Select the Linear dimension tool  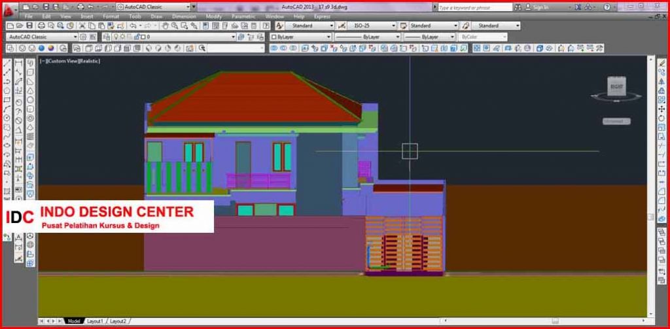pyautogui.click(x=19, y=64)
